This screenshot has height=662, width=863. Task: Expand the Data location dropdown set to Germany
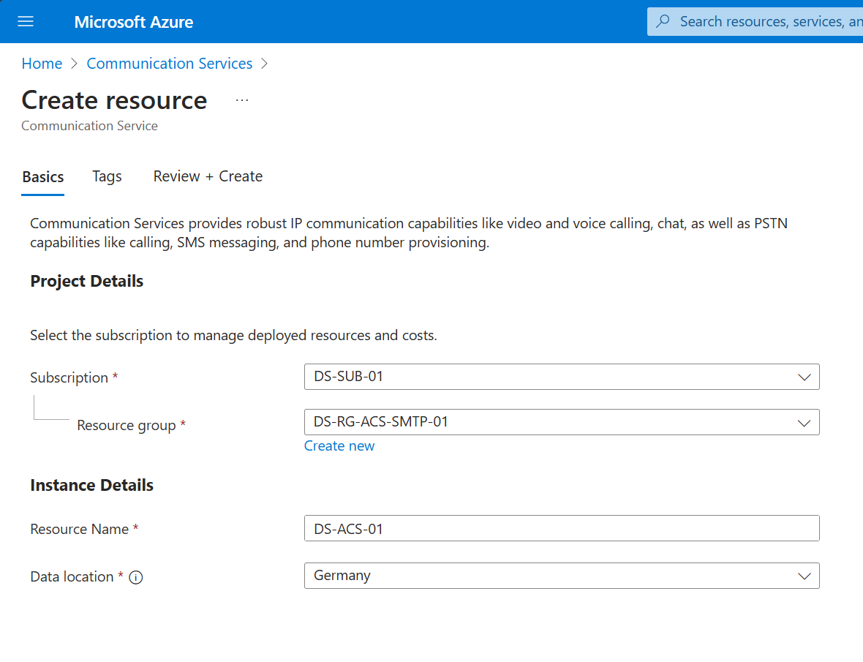561,576
